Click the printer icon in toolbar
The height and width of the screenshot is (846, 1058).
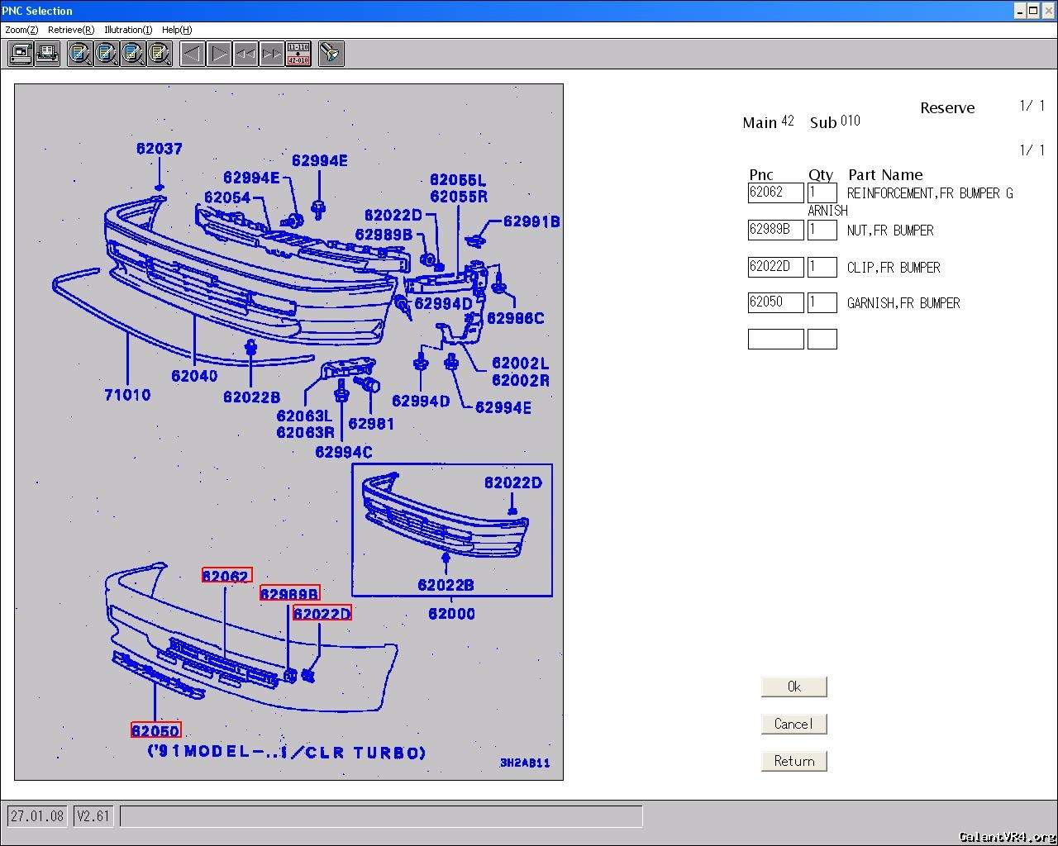(x=47, y=55)
